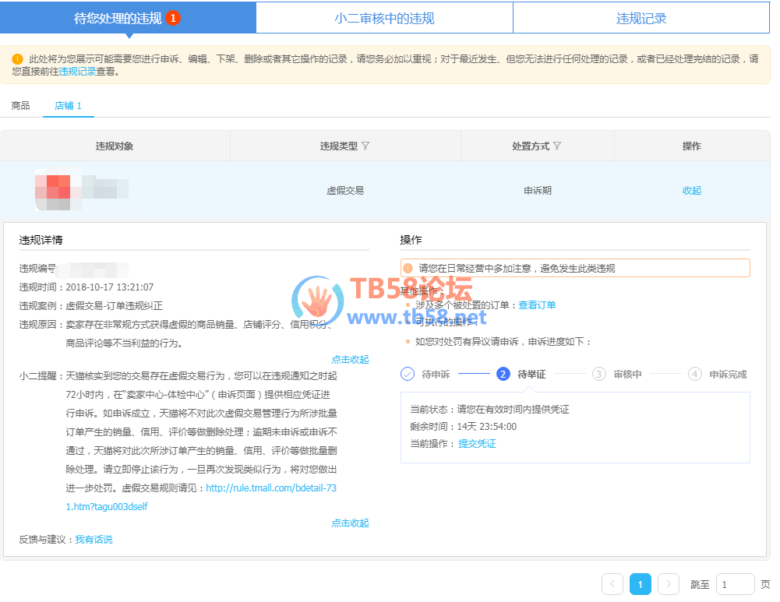Click the 待申诉 checkmark step icon

pos(408,374)
